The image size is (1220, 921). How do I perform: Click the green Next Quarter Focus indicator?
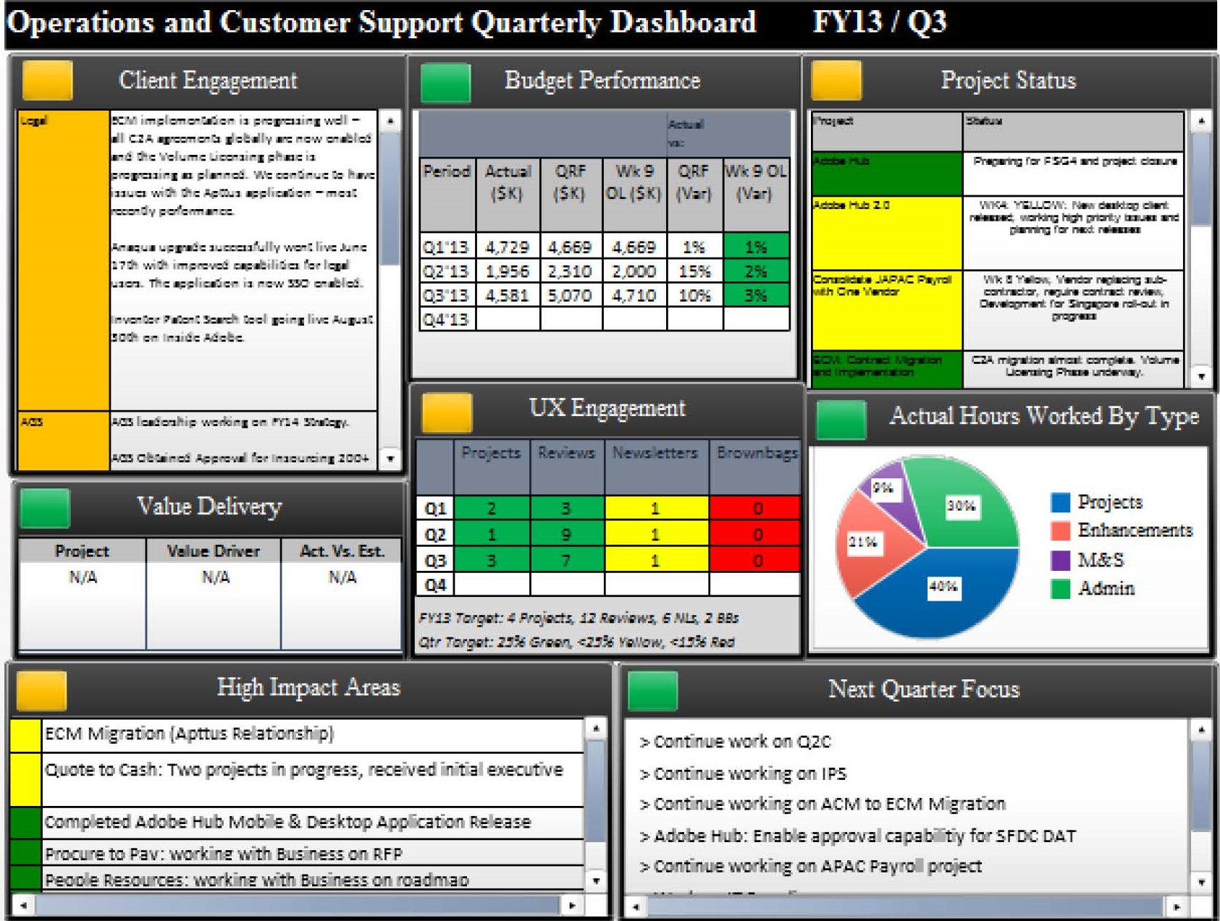point(653,690)
